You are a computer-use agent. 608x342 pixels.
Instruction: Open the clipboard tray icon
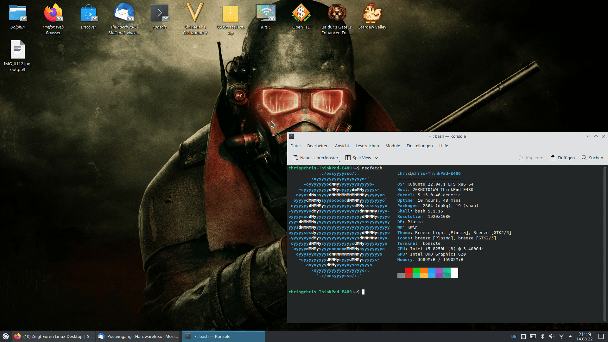(x=523, y=336)
